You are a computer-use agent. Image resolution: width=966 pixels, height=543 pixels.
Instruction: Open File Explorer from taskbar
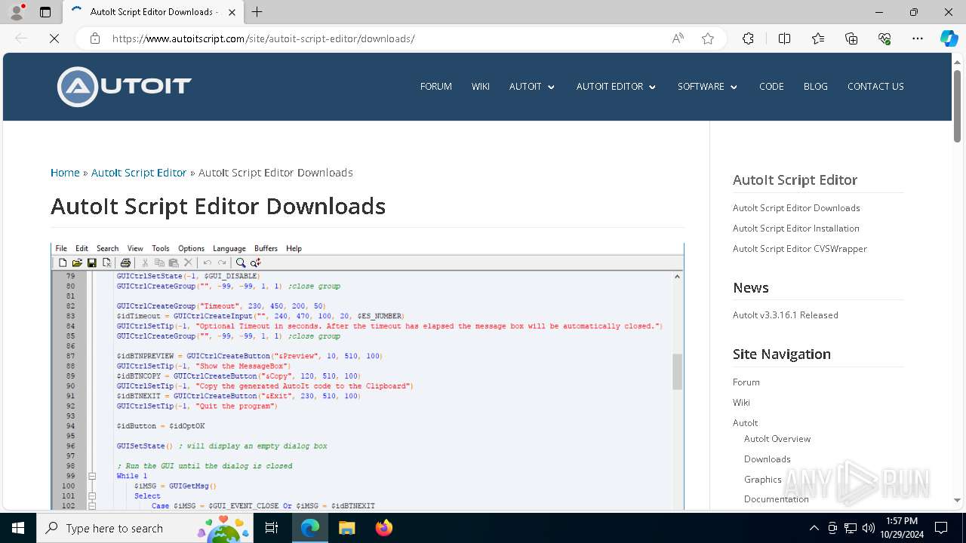click(x=346, y=528)
